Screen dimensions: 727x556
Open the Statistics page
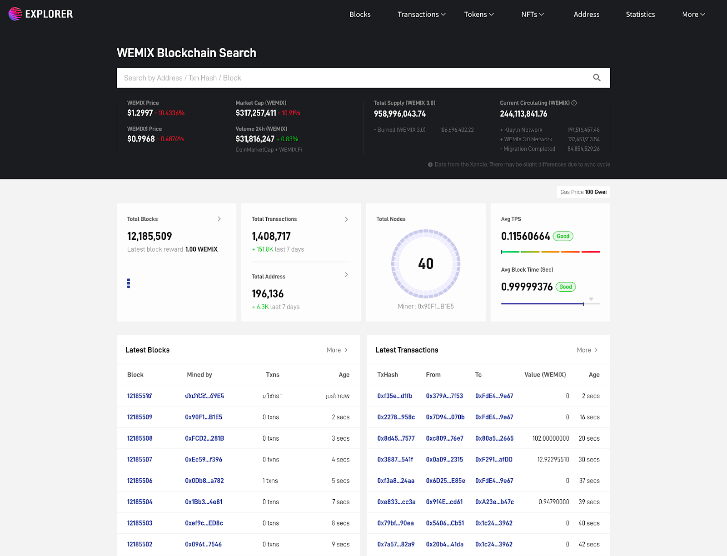tap(640, 15)
